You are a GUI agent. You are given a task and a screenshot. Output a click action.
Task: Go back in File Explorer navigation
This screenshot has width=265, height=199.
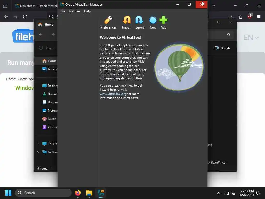pyautogui.click(x=41, y=35)
